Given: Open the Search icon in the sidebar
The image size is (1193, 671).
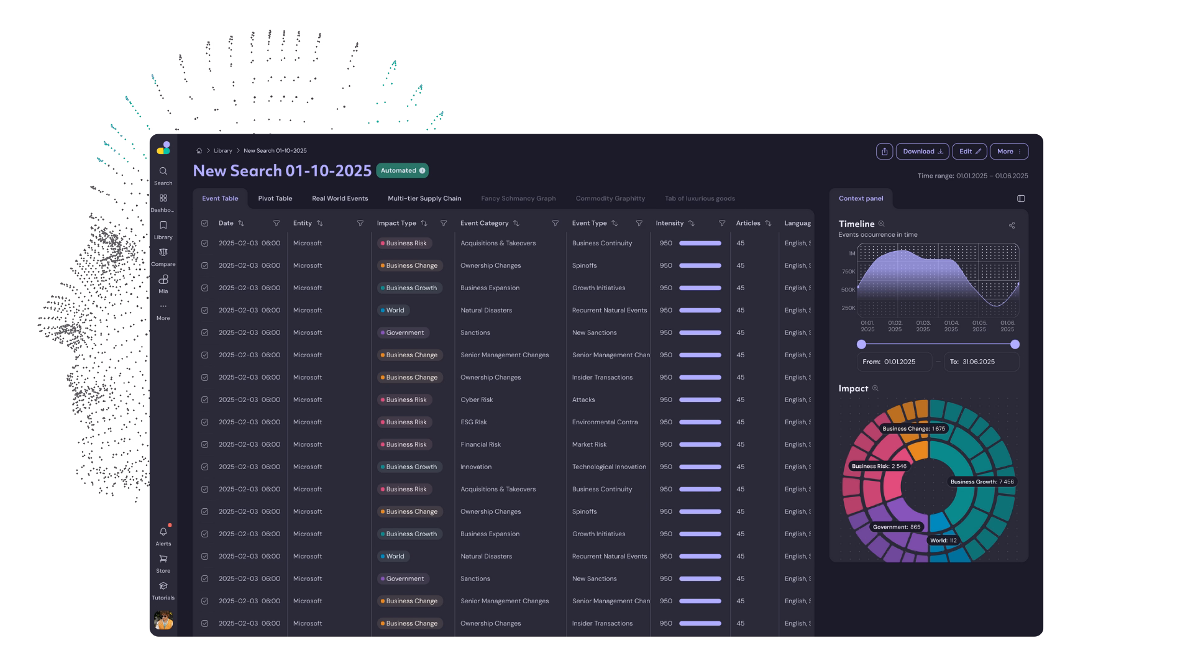Looking at the screenshot, I should (x=163, y=171).
